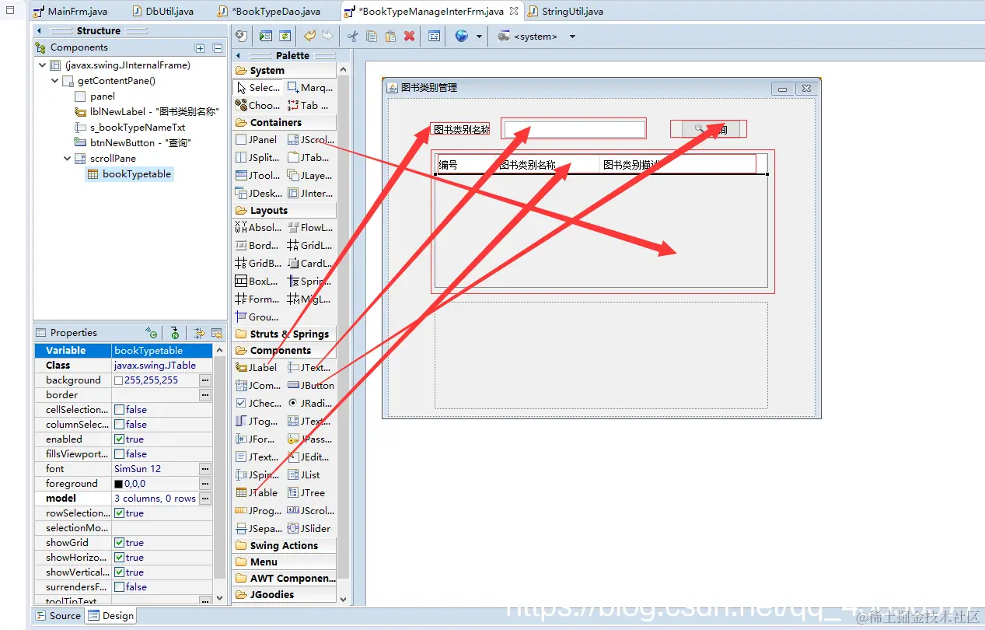
Task: Choose JComboBox in the palette
Action: tap(258, 386)
